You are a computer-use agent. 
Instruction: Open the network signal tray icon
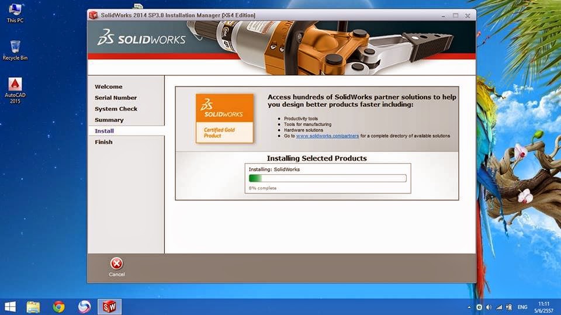(499, 307)
